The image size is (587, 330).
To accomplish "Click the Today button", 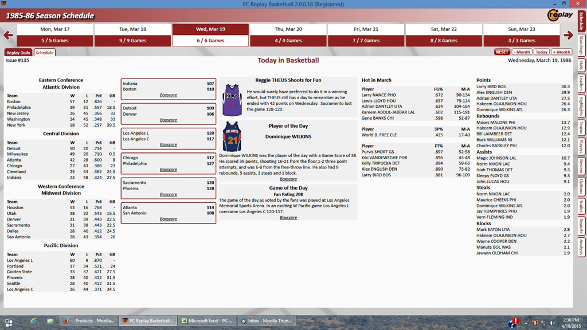I will pyautogui.click(x=542, y=52).
